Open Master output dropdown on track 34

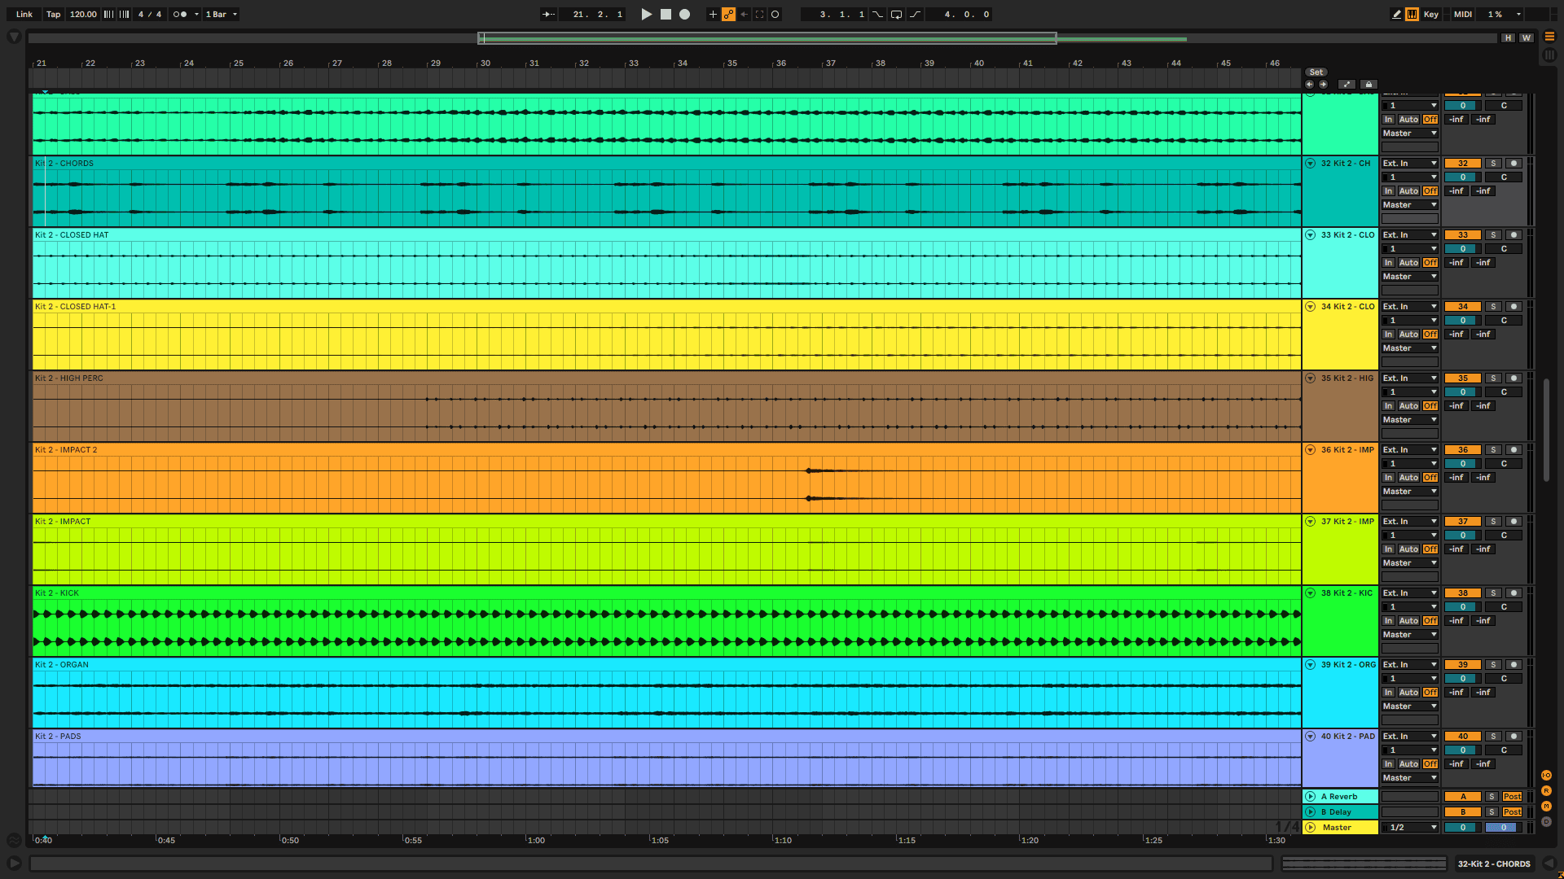1410,348
